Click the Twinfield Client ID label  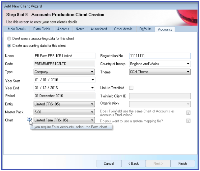(113, 96)
